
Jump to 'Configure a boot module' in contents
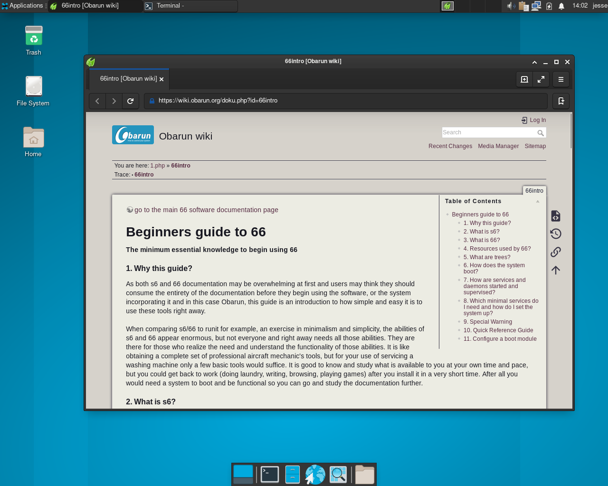500,339
